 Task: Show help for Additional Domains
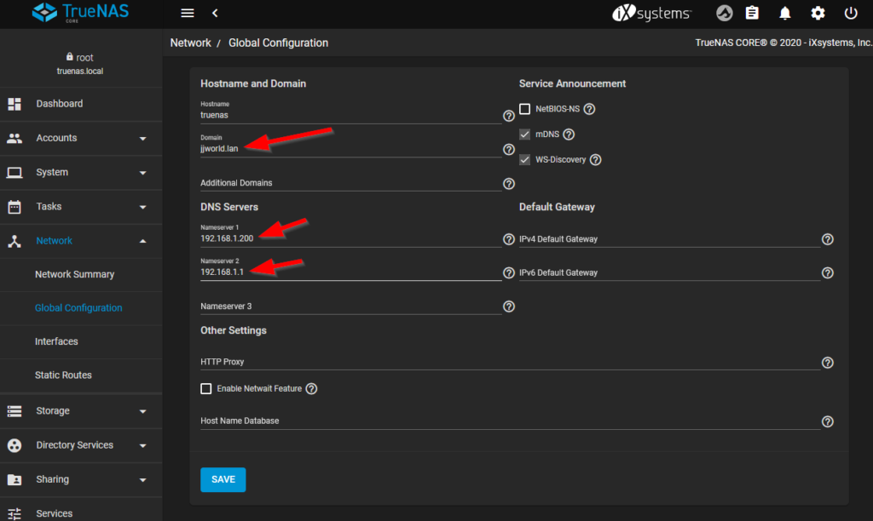click(x=509, y=184)
